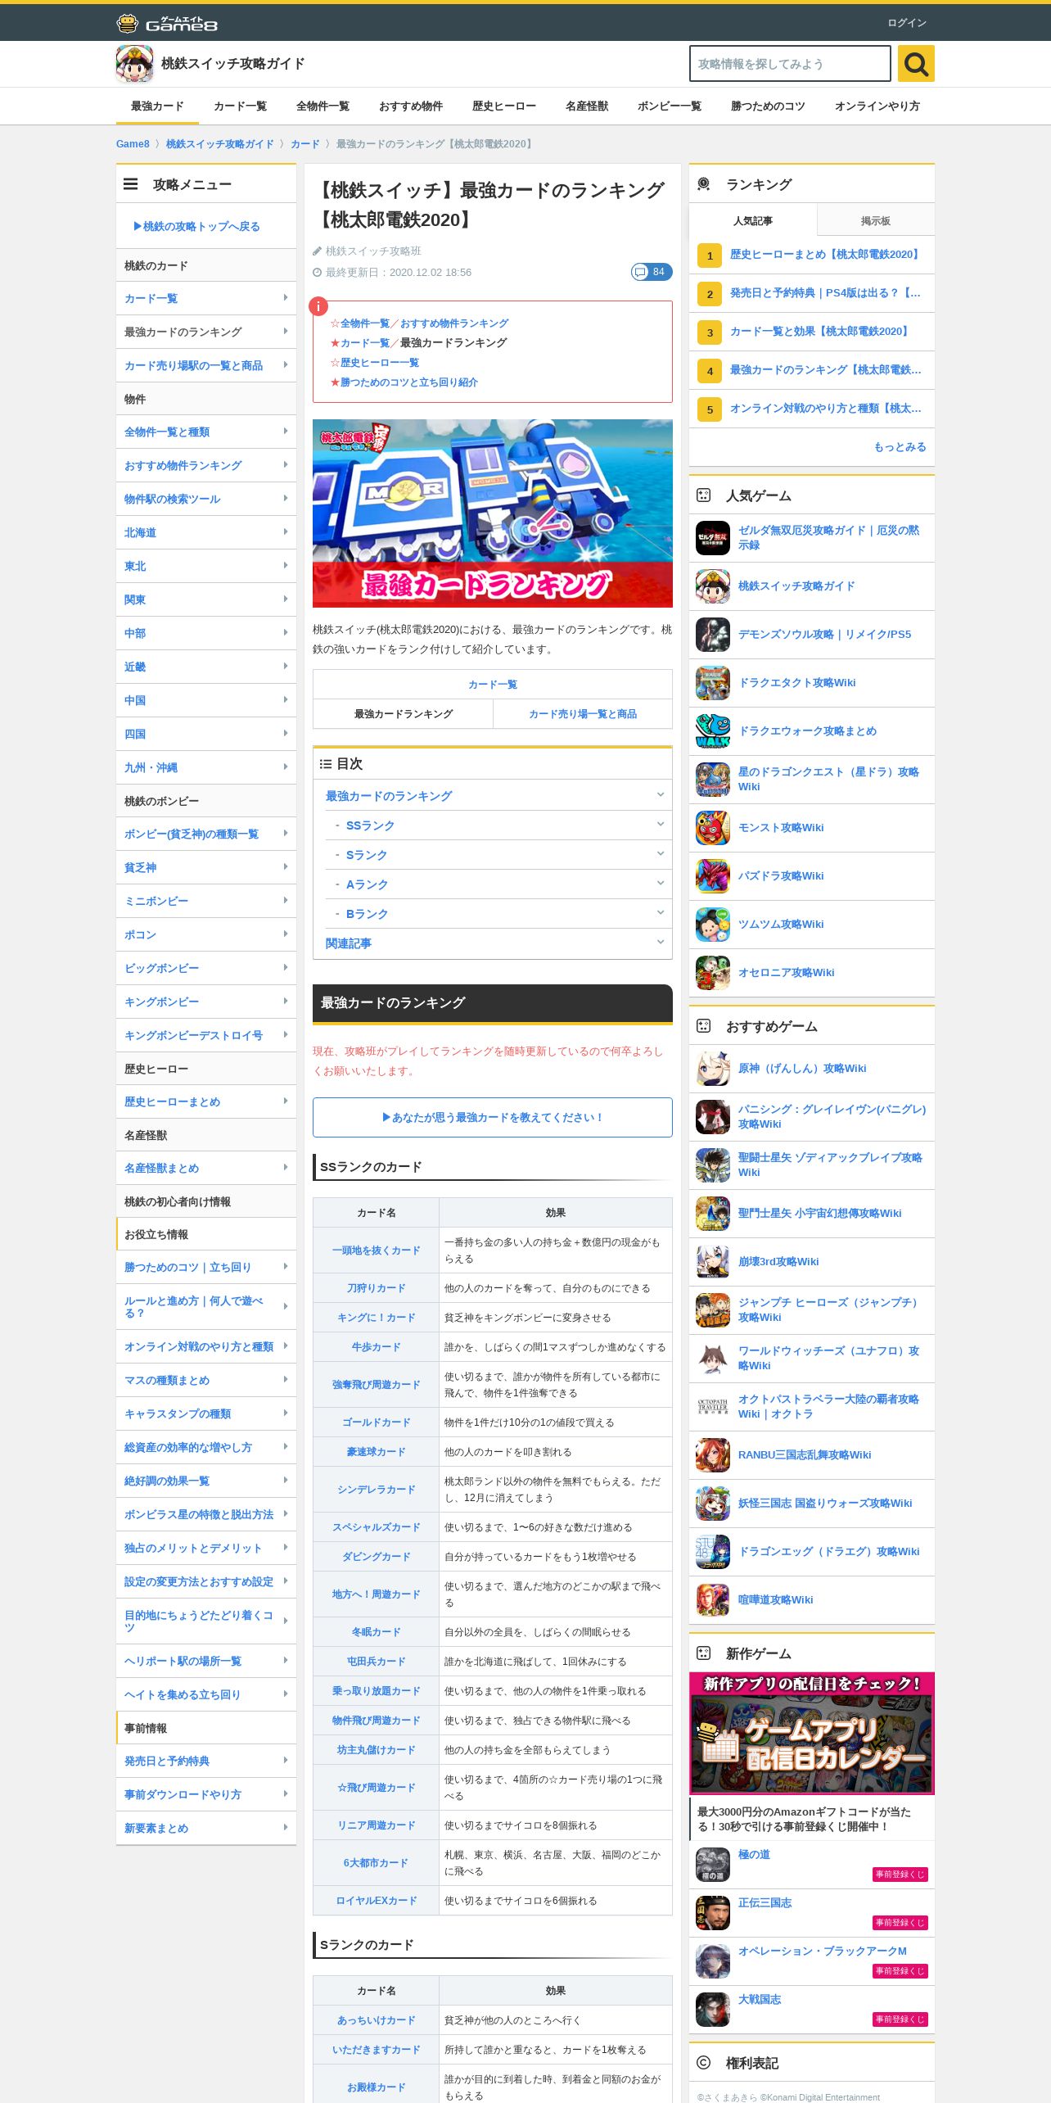Open the 一頭地を抜くカード link
1051x2103 pixels.
(377, 1250)
